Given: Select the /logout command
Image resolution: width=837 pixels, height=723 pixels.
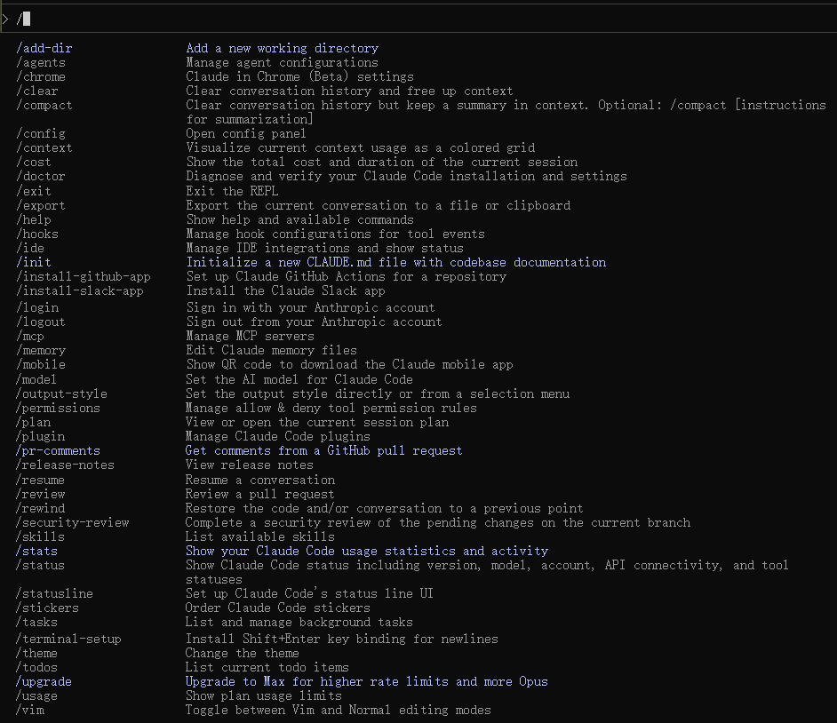Looking at the screenshot, I should [41, 322].
